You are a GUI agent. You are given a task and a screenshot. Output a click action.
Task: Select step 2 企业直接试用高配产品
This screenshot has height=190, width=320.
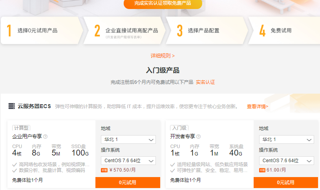[x=124, y=31]
